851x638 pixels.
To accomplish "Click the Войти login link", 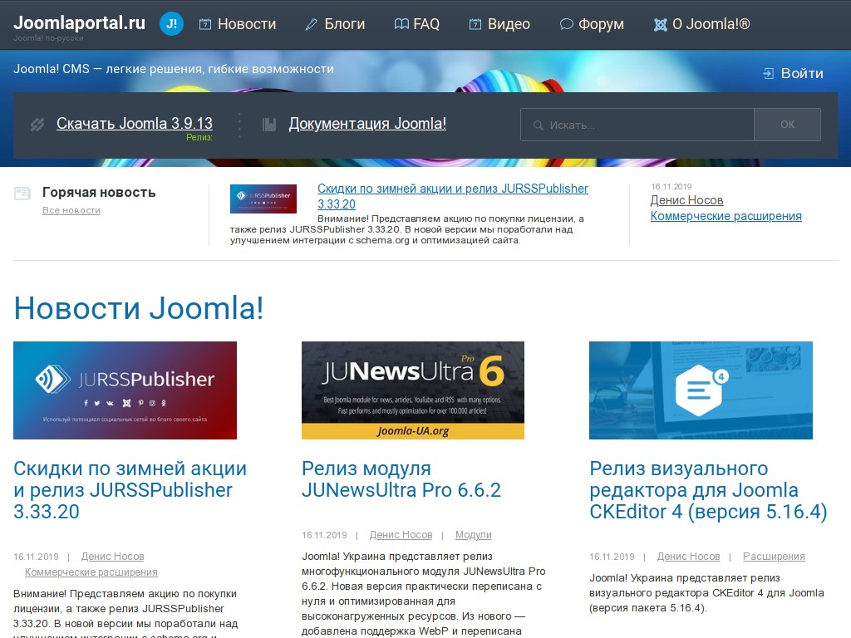I will (x=802, y=73).
